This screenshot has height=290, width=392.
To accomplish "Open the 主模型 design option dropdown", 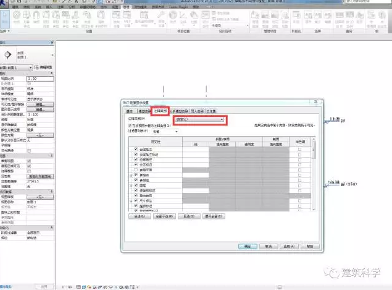I will point(230,25).
